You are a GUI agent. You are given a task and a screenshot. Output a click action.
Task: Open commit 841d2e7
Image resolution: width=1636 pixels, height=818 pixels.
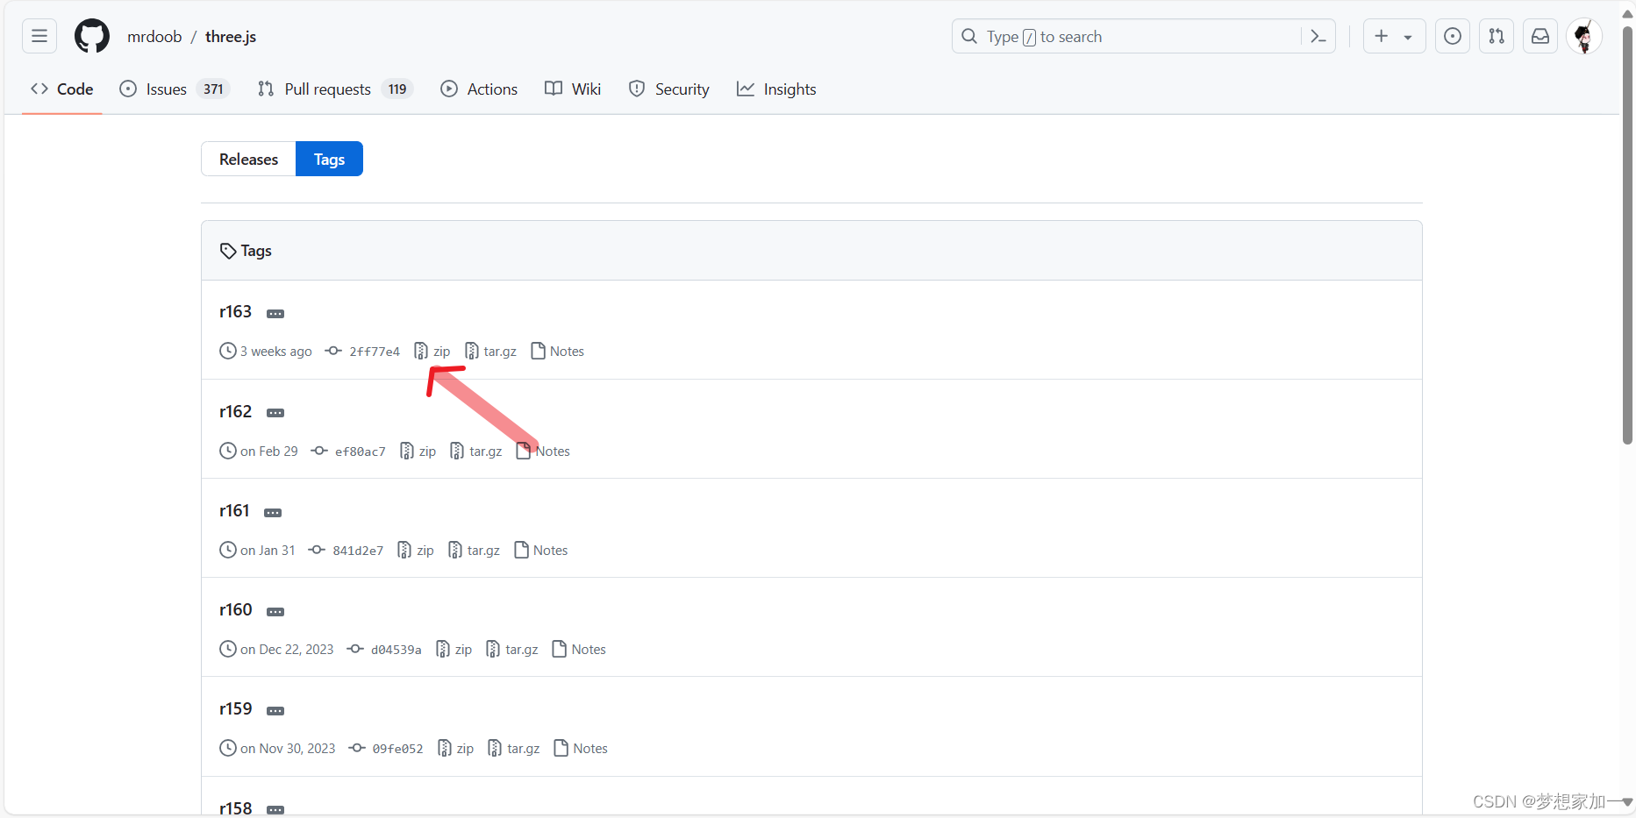[346, 551]
